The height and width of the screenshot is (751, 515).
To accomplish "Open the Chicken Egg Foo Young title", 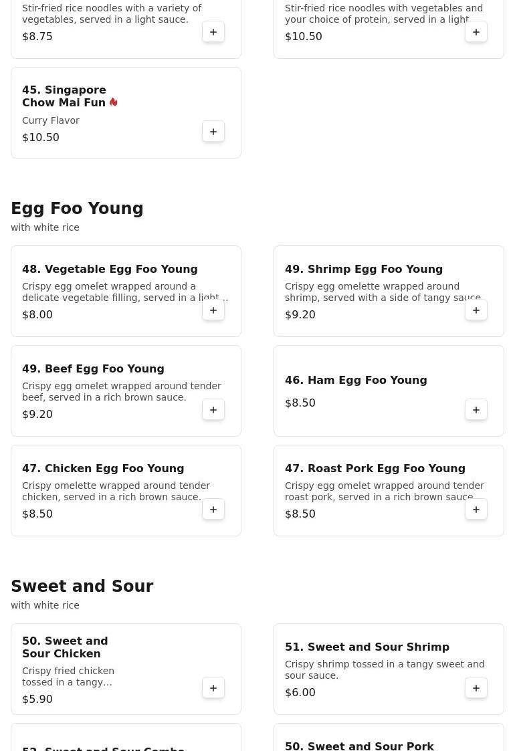I will tap(103, 468).
